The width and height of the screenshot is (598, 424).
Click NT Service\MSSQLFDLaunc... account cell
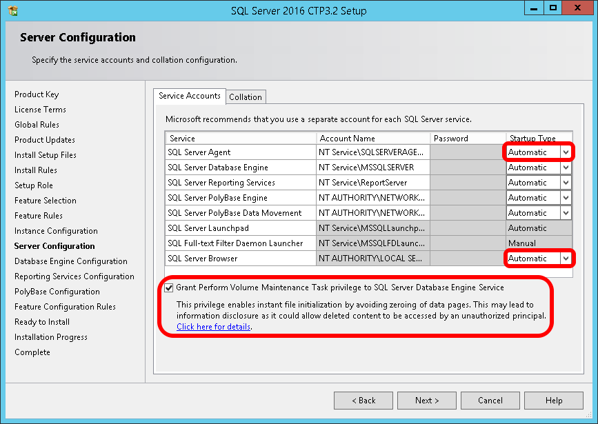point(373,243)
